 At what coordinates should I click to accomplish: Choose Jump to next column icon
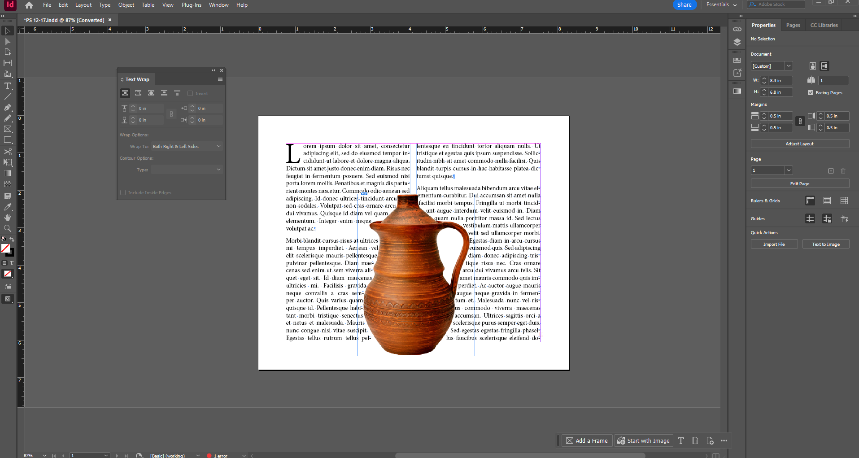click(177, 93)
